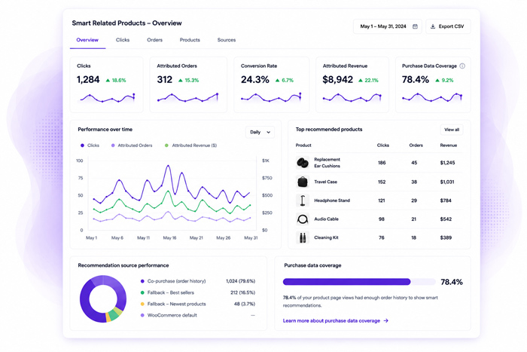This screenshot has width=527, height=352.
Task: Select the Travel Case product name
Action: (x=326, y=182)
